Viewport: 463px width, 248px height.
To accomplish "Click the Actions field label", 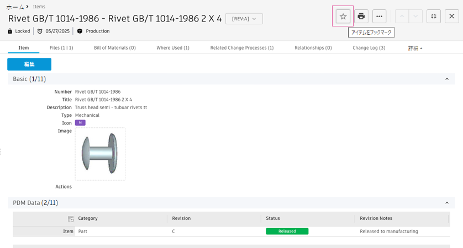I will (64, 186).
